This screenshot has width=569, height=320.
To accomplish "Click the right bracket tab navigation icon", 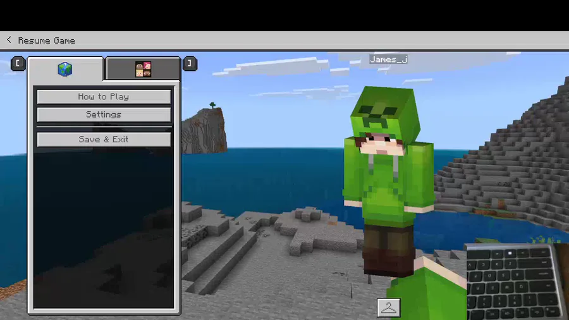I will [190, 63].
